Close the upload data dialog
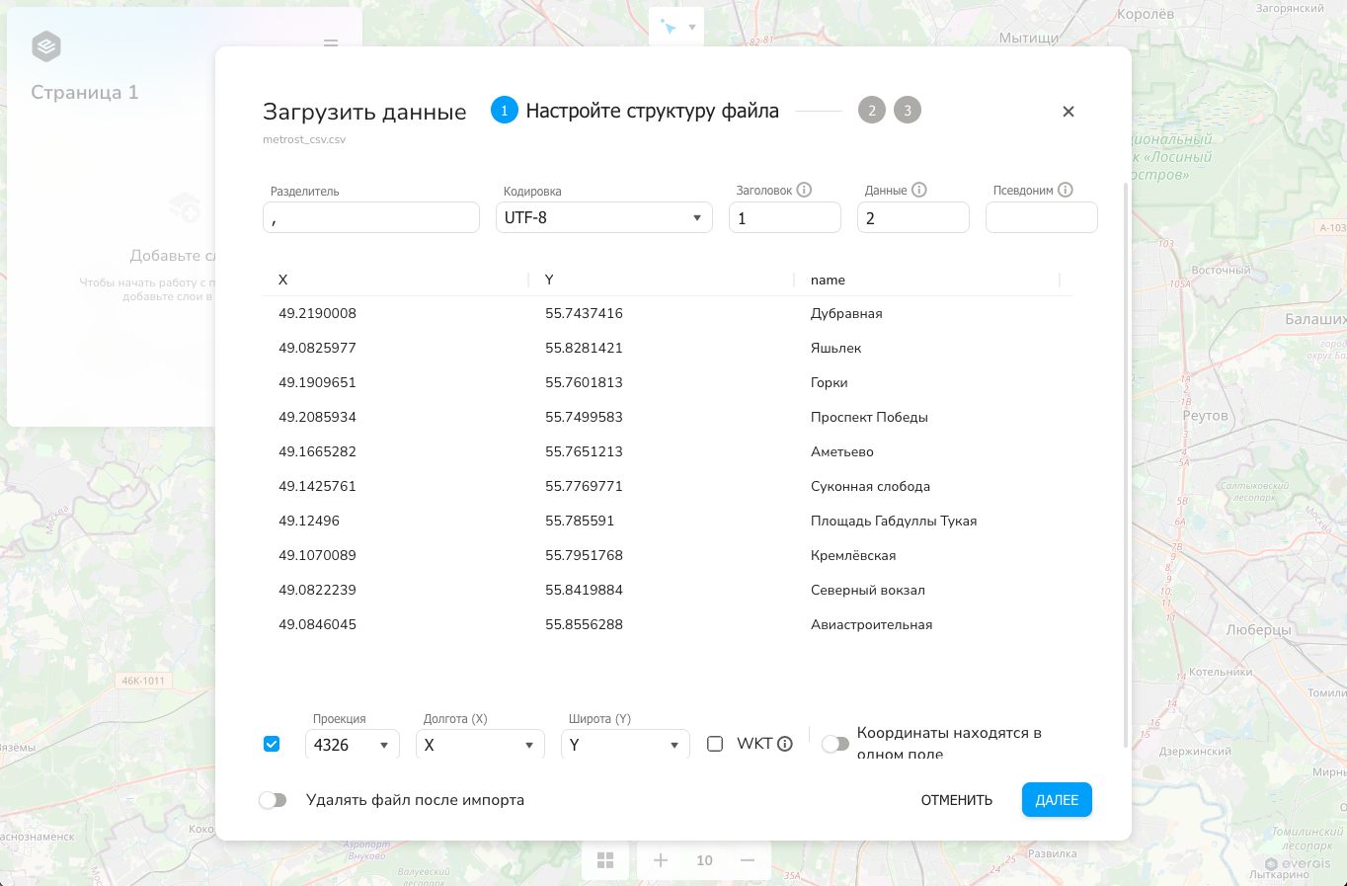The width and height of the screenshot is (1347, 886). point(1068,112)
